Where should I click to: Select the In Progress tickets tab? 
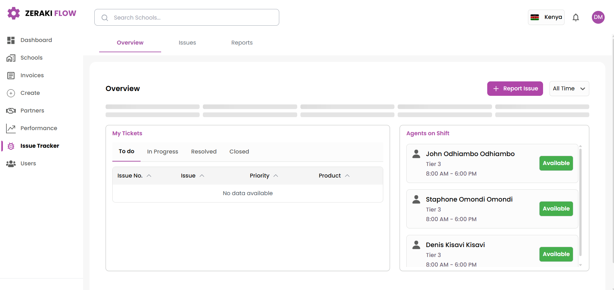click(x=163, y=152)
